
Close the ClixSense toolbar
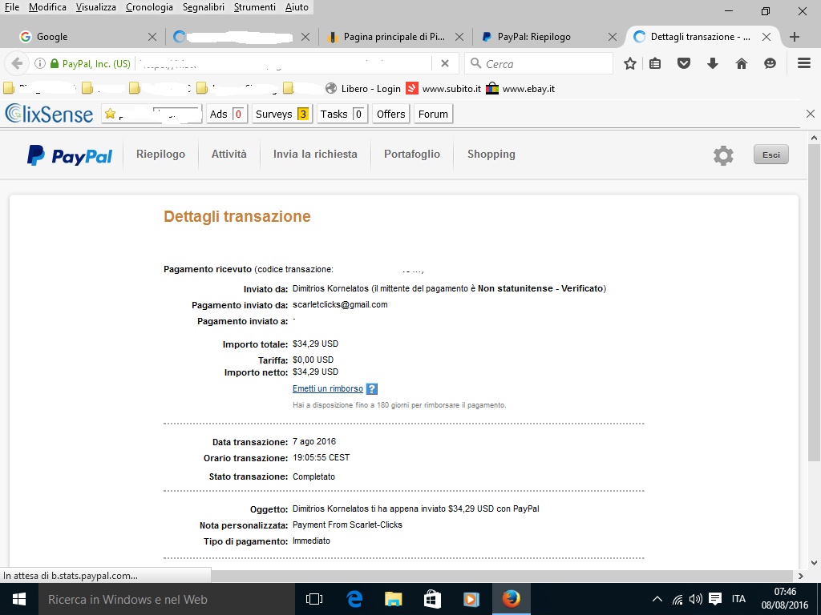[810, 114]
